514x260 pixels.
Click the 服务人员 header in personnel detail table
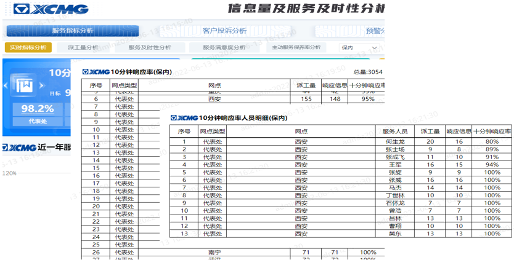click(x=394, y=132)
